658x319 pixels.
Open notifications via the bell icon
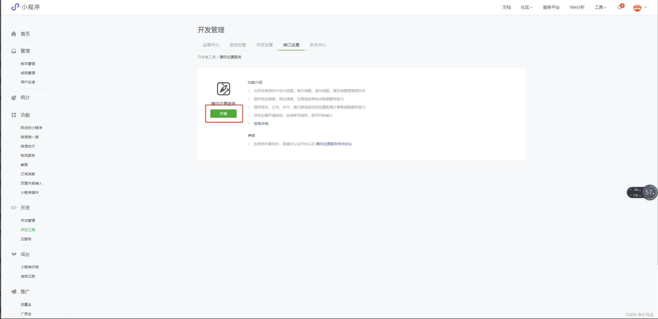click(x=620, y=7)
